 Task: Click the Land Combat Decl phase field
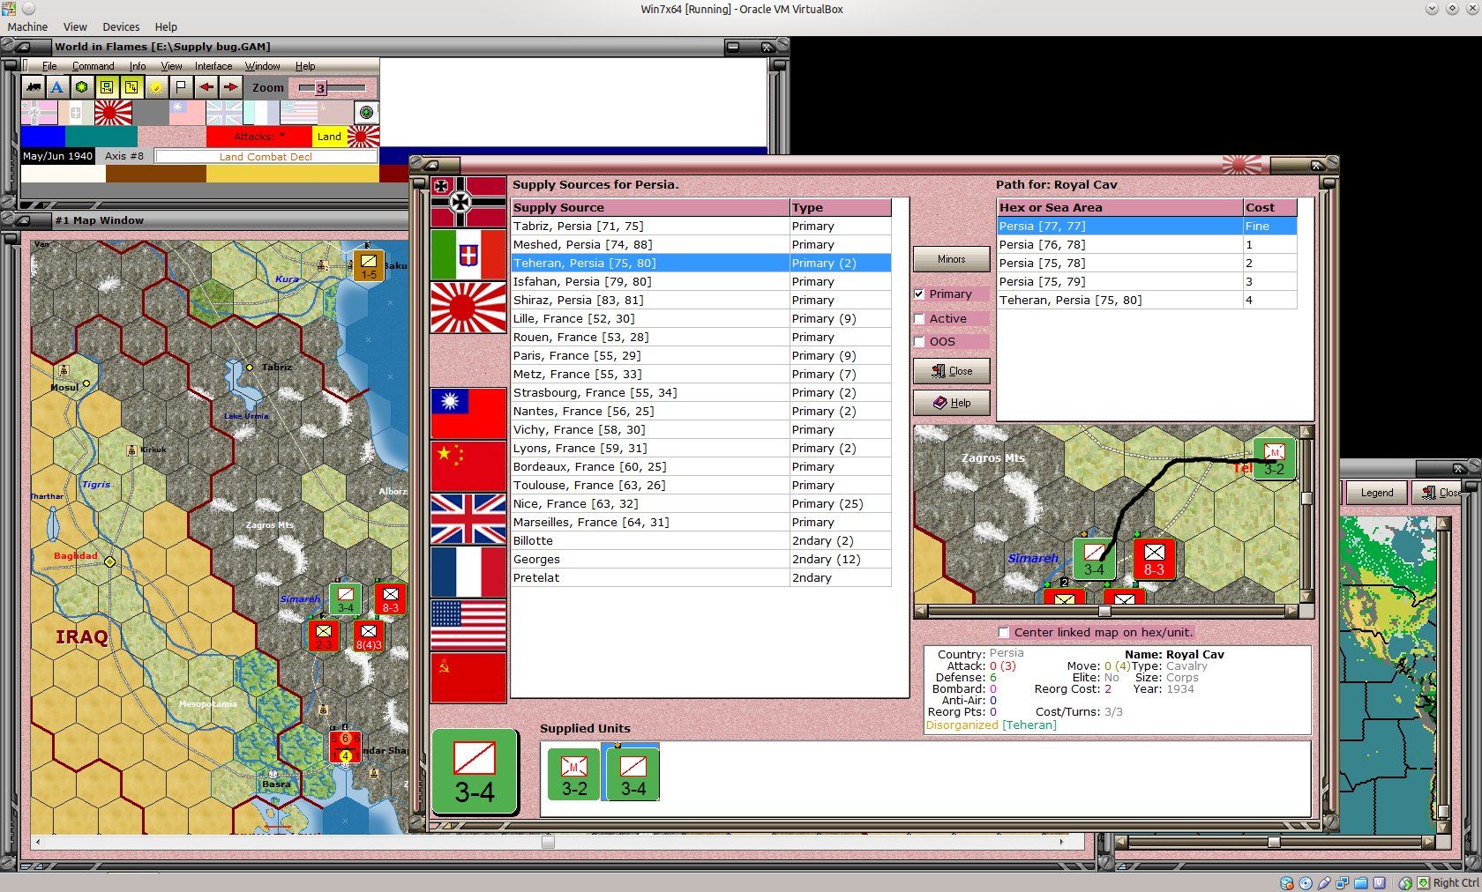266,157
